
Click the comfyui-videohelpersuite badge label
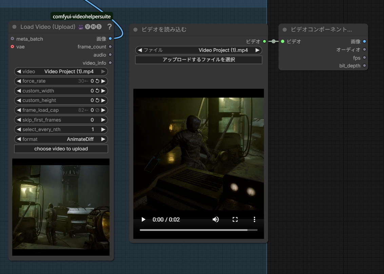pyautogui.click(x=81, y=16)
